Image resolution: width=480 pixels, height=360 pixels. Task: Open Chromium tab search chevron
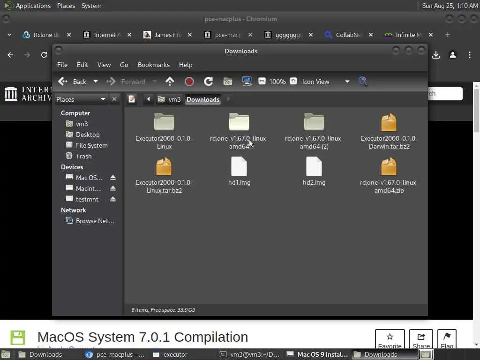coord(9,35)
